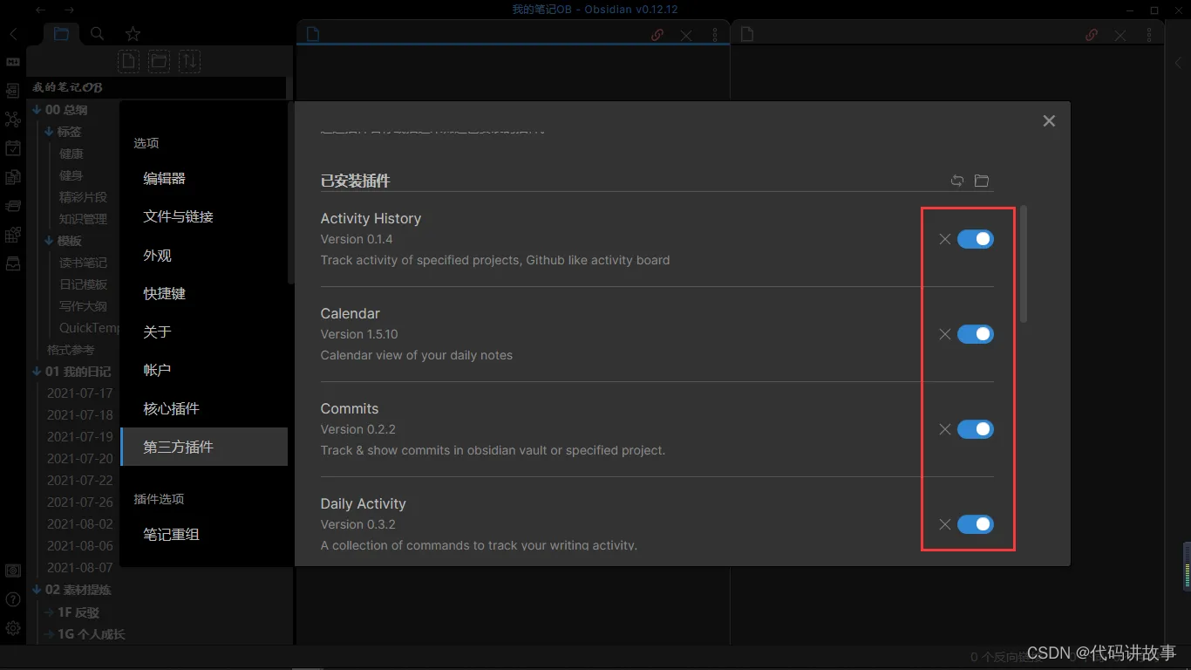Navigate forward with the title bar arrow
The width and height of the screenshot is (1191, 670).
coord(69,10)
